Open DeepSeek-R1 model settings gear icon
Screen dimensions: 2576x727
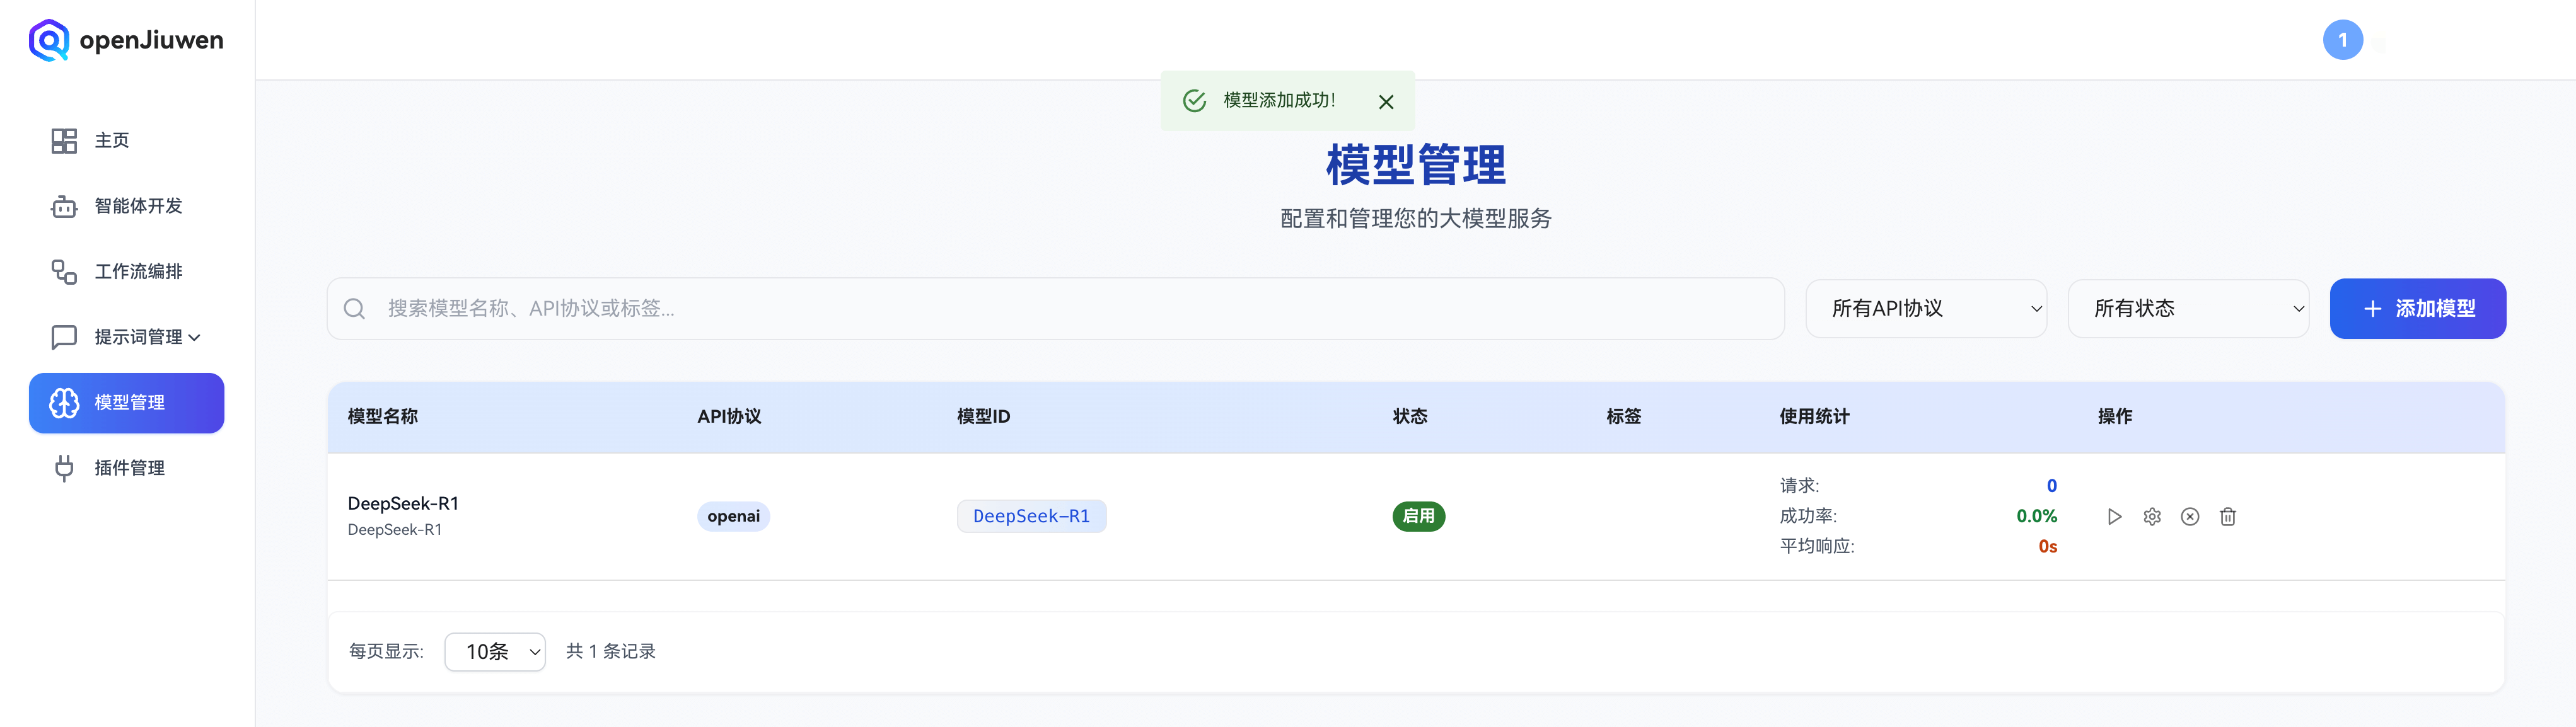coord(2152,517)
